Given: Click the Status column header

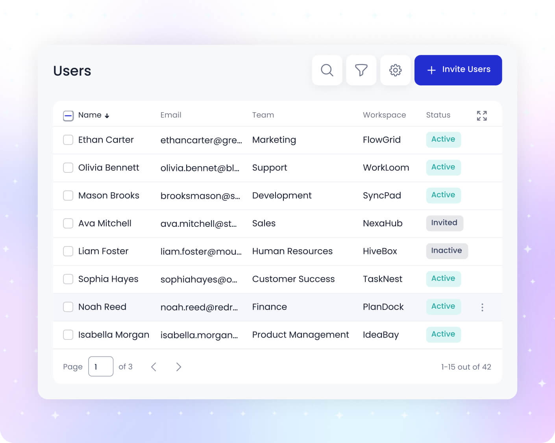Looking at the screenshot, I should click(438, 115).
